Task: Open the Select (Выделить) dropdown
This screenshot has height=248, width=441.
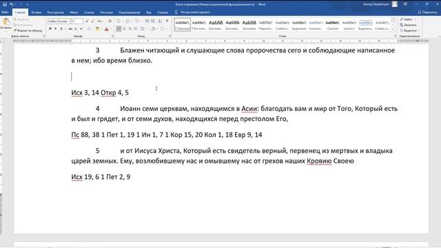Action: [x=409, y=30]
